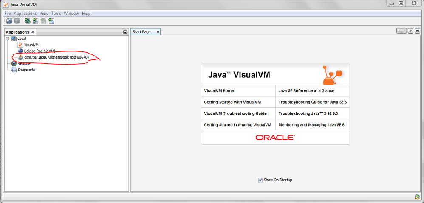Close the Applications panel with its x
Image resolution: width=424 pixels, height=203 pixels.
(x=33, y=32)
